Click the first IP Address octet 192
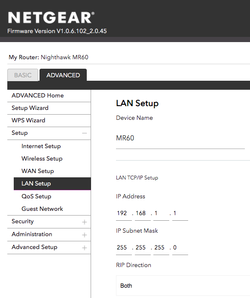This screenshot has width=250, height=298. coord(124,213)
